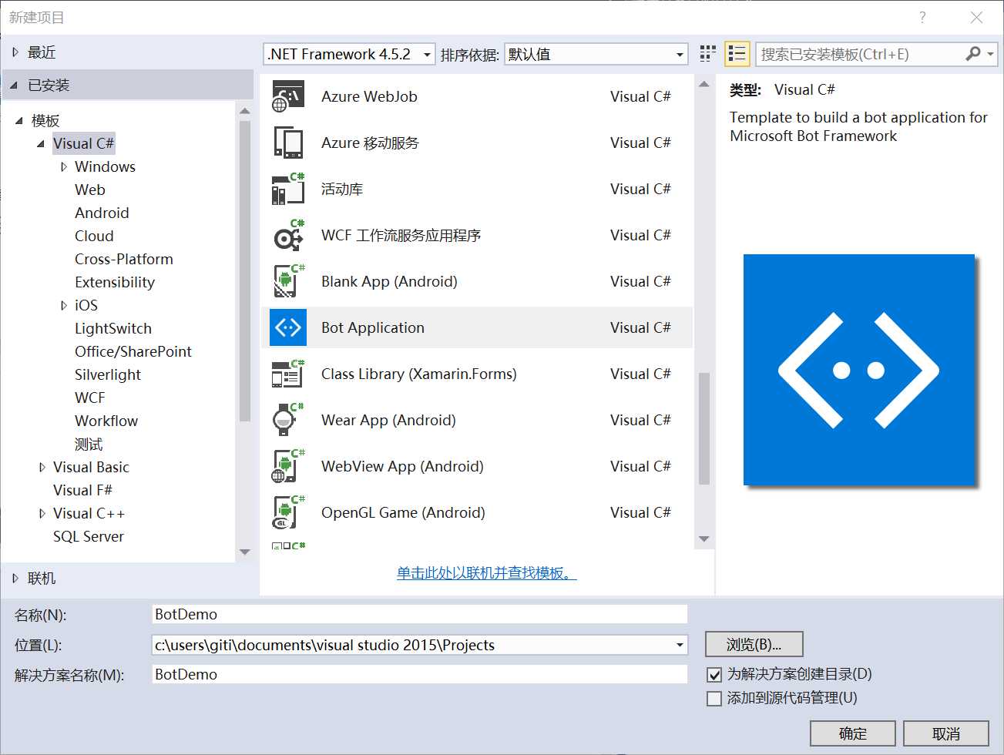Select the 测试 category
The image size is (1004, 755).
89,444
